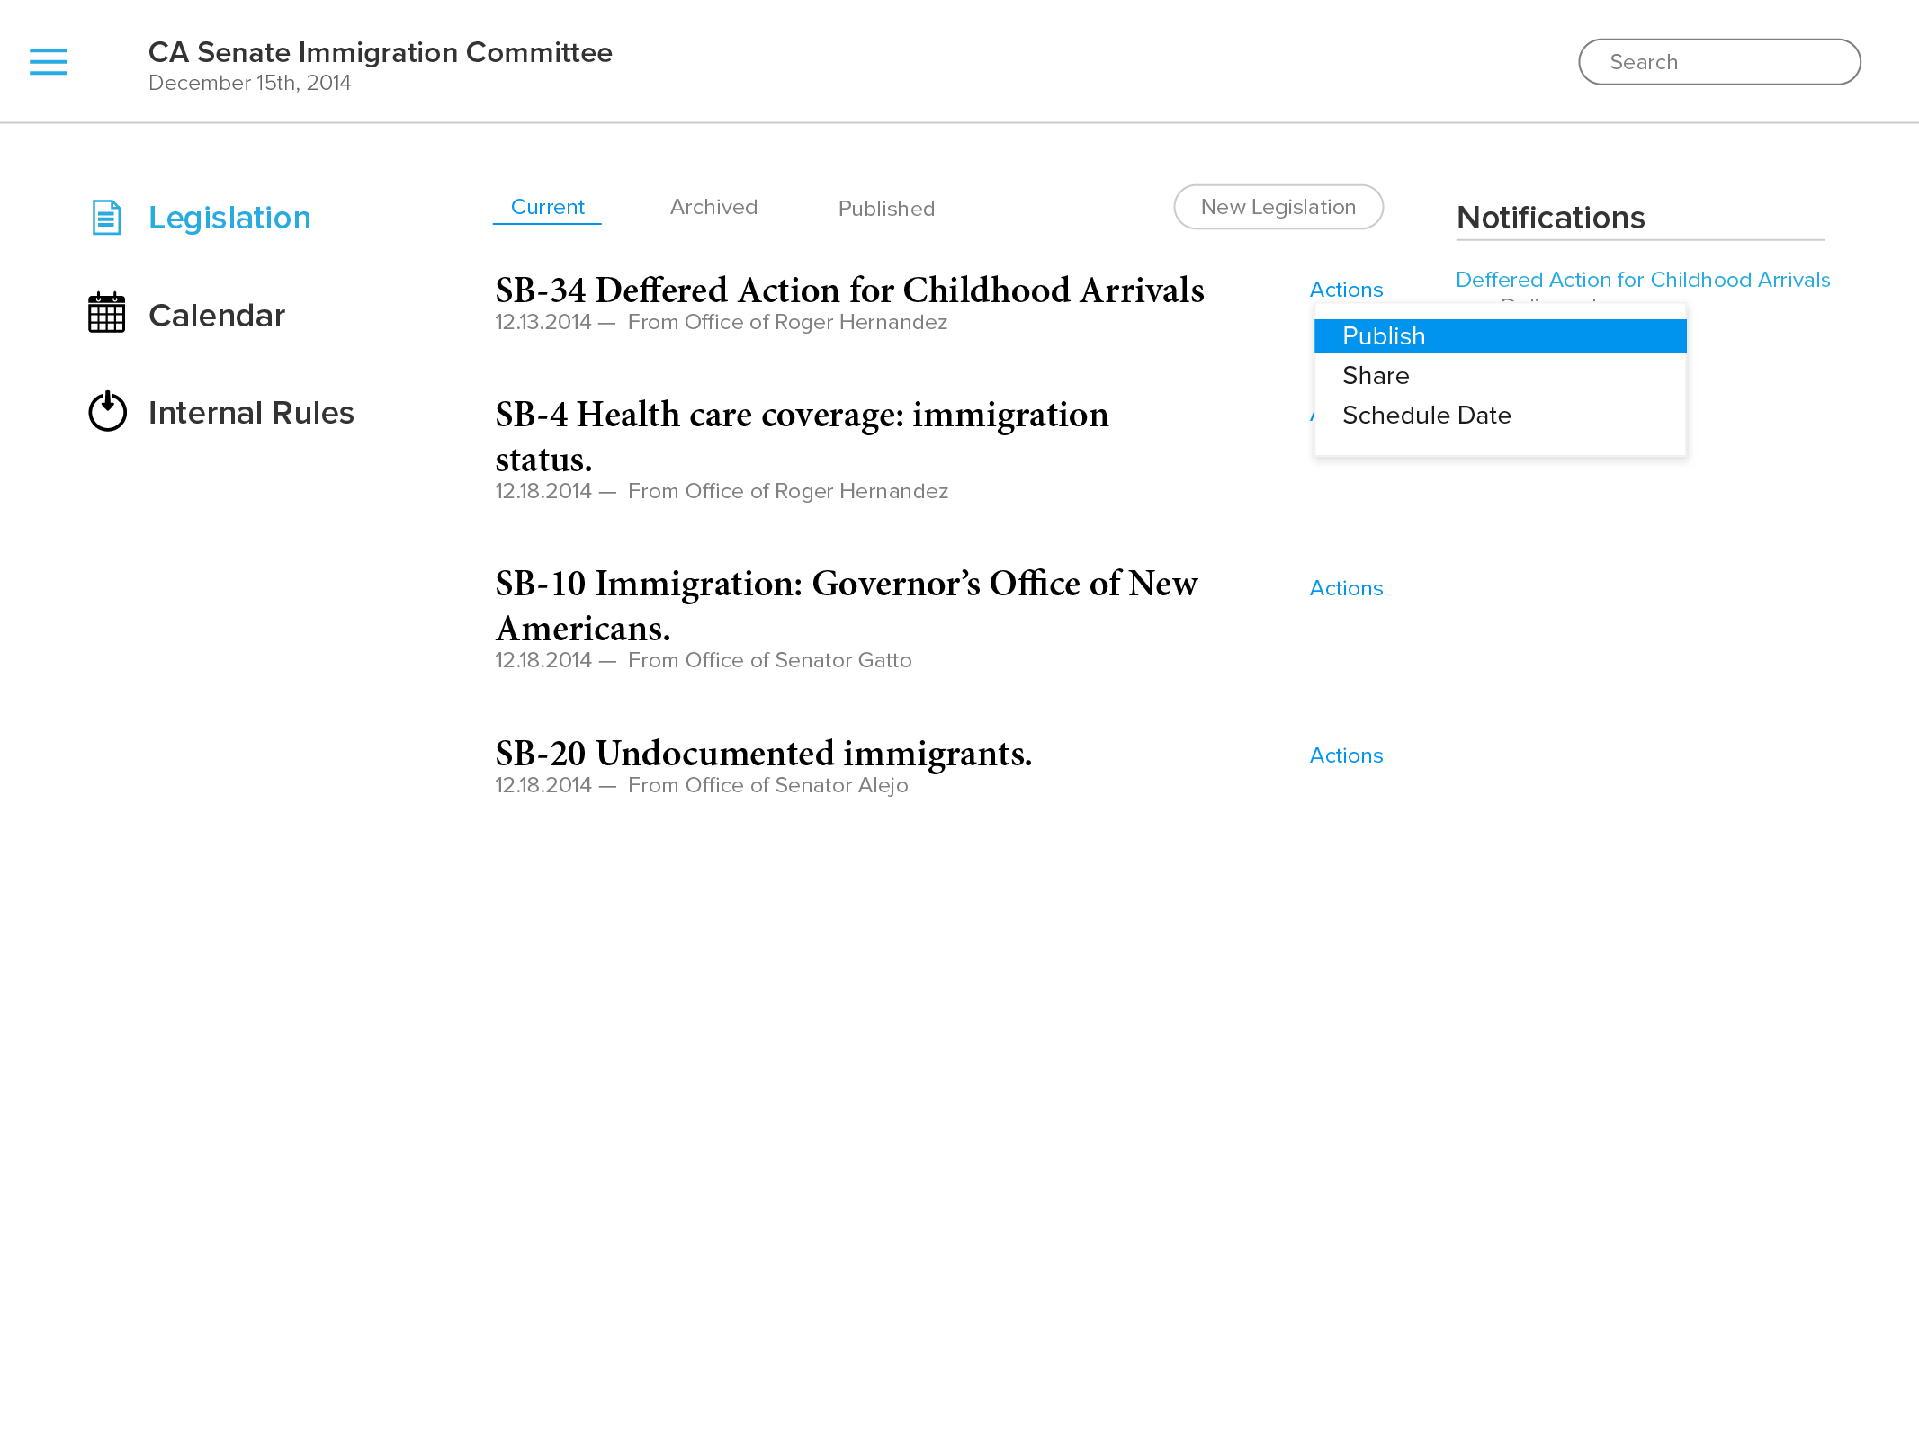Open Actions dropdown for SB-20
The height and width of the screenshot is (1439, 1919).
tap(1346, 755)
